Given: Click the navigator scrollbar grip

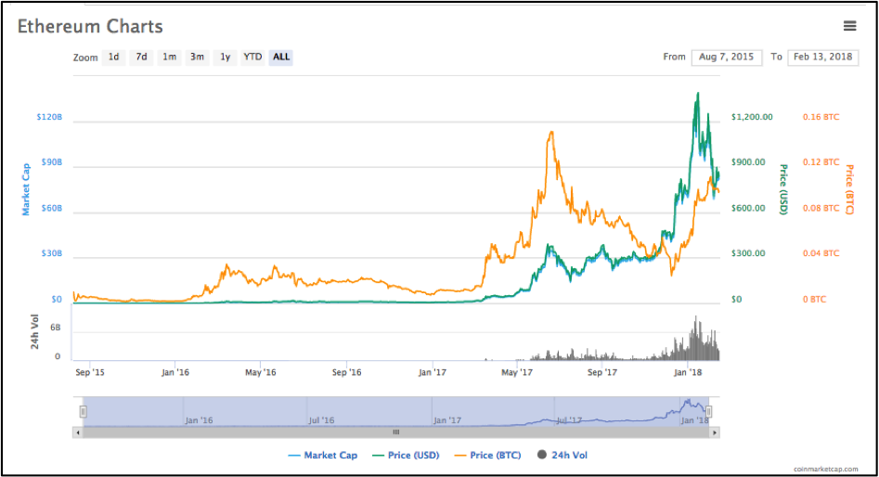Looking at the screenshot, I should coord(395,432).
